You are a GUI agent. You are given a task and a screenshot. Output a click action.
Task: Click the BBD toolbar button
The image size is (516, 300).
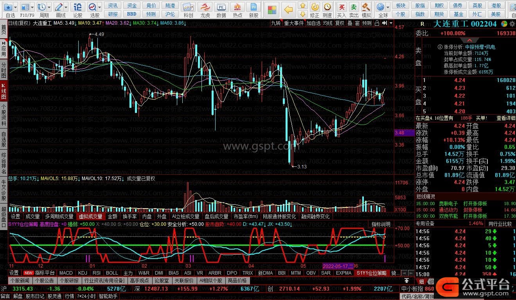132,14
